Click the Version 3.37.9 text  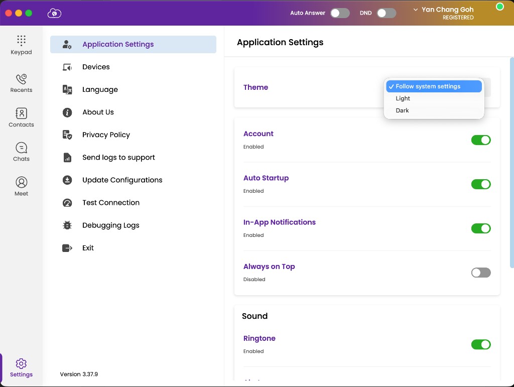tap(79, 374)
